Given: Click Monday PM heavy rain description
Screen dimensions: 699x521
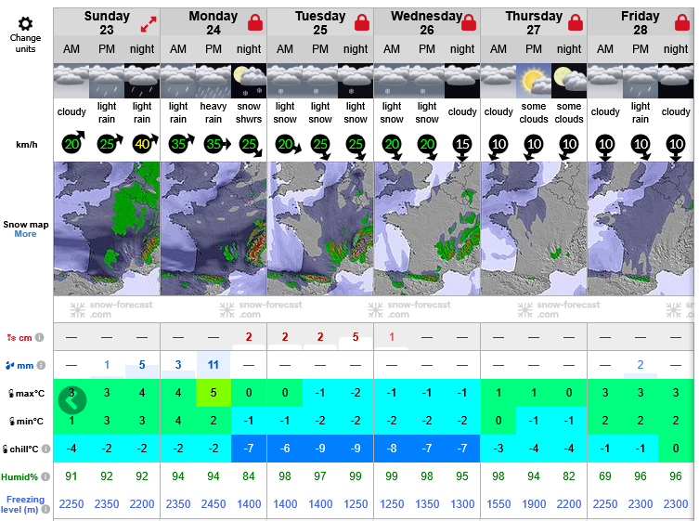Looking at the screenshot, I should pos(214,112).
